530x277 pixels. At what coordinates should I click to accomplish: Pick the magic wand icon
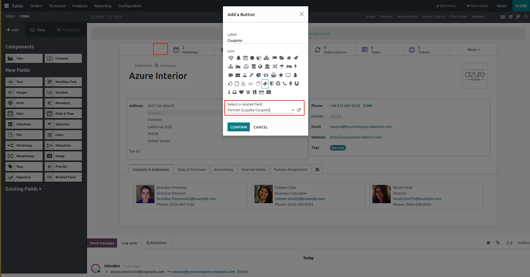[252, 75]
